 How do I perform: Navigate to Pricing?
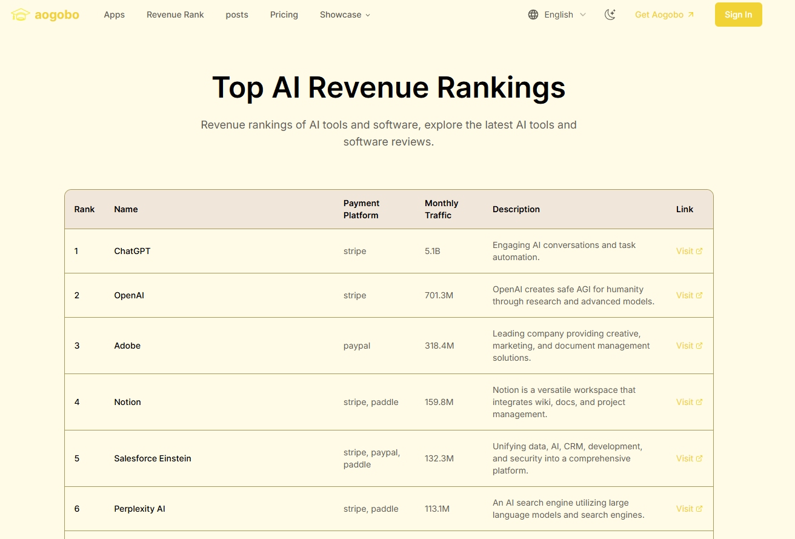coord(284,15)
